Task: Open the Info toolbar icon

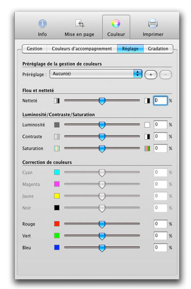Action: [42, 24]
